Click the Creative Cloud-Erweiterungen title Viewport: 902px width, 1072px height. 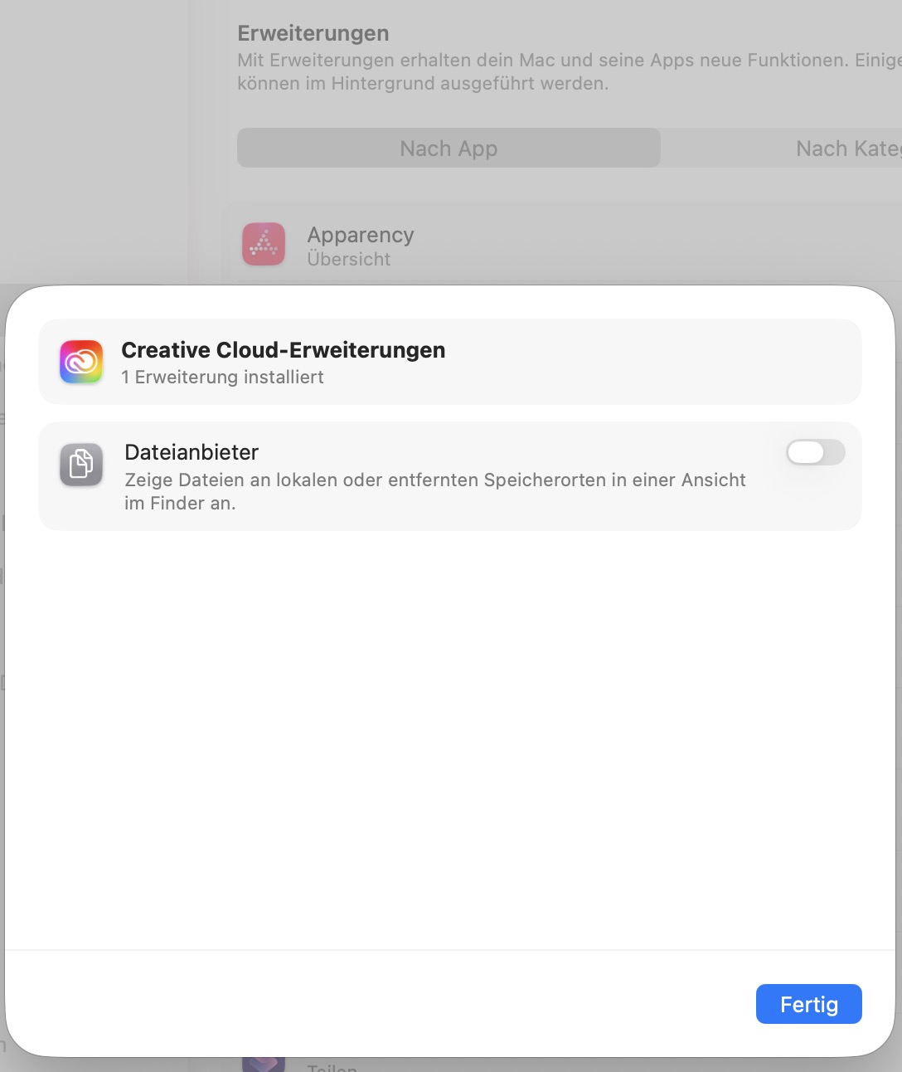[284, 350]
